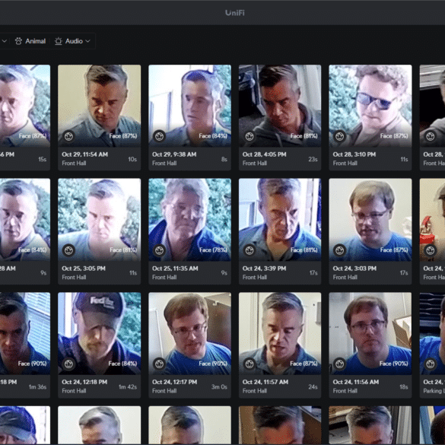Click the 'Oct 28, 4:05 PM' timestamp
445x445 pixels.
coord(265,154)
